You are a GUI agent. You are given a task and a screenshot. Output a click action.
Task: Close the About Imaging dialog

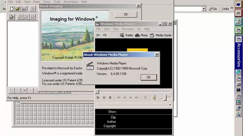(138, 6)
